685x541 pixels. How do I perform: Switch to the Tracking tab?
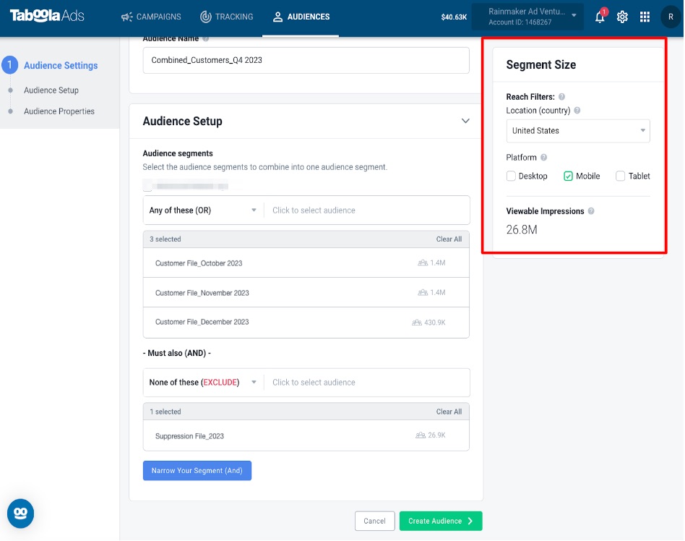pos(227,17)
